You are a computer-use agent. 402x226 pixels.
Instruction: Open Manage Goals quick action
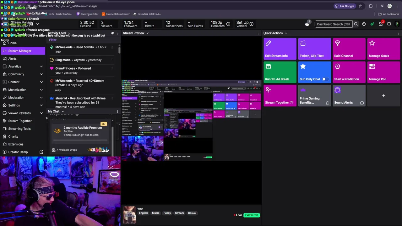tap(383, 49)
